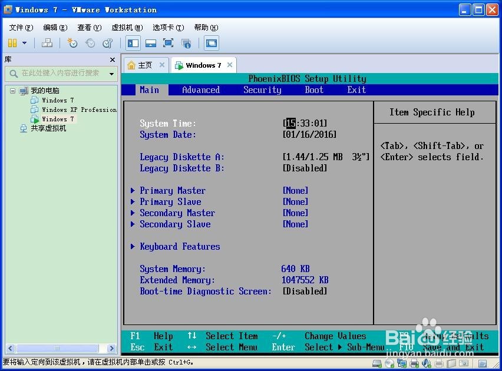Click the message log icon in status bar

(482, 363)
